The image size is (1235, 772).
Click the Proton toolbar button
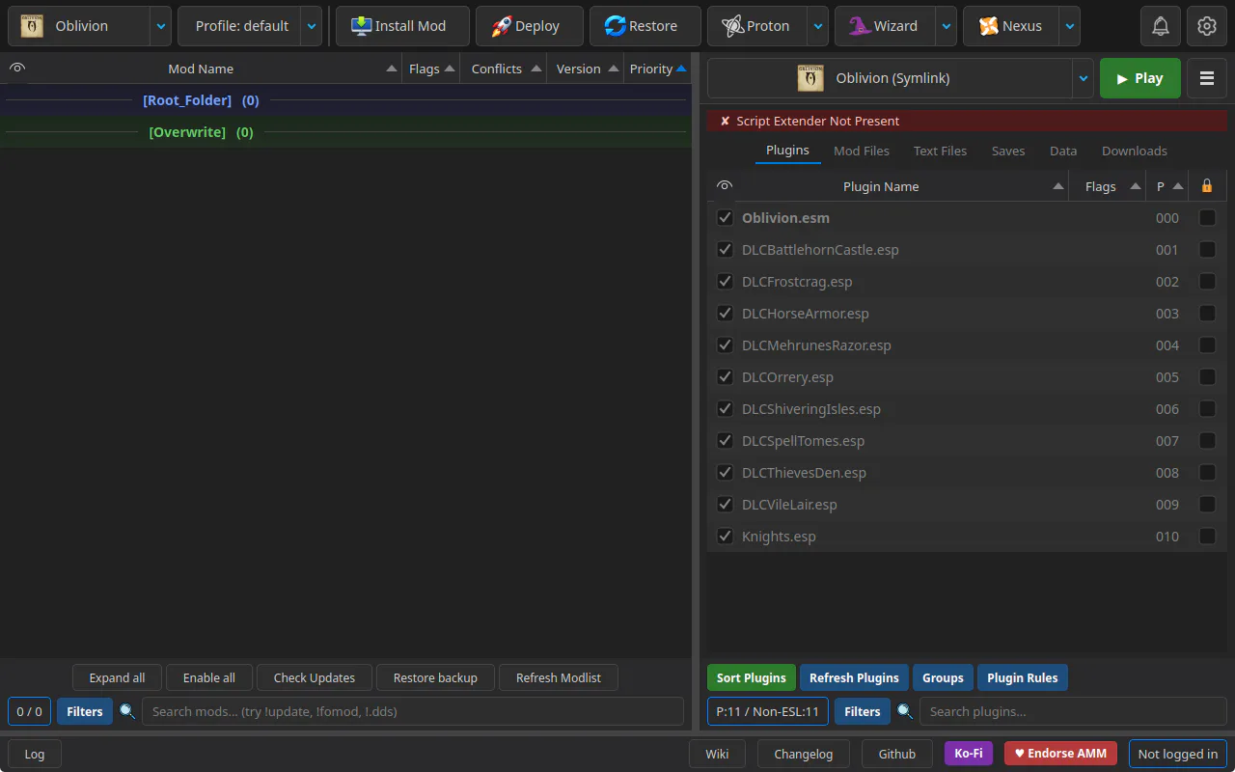point(757,26)
